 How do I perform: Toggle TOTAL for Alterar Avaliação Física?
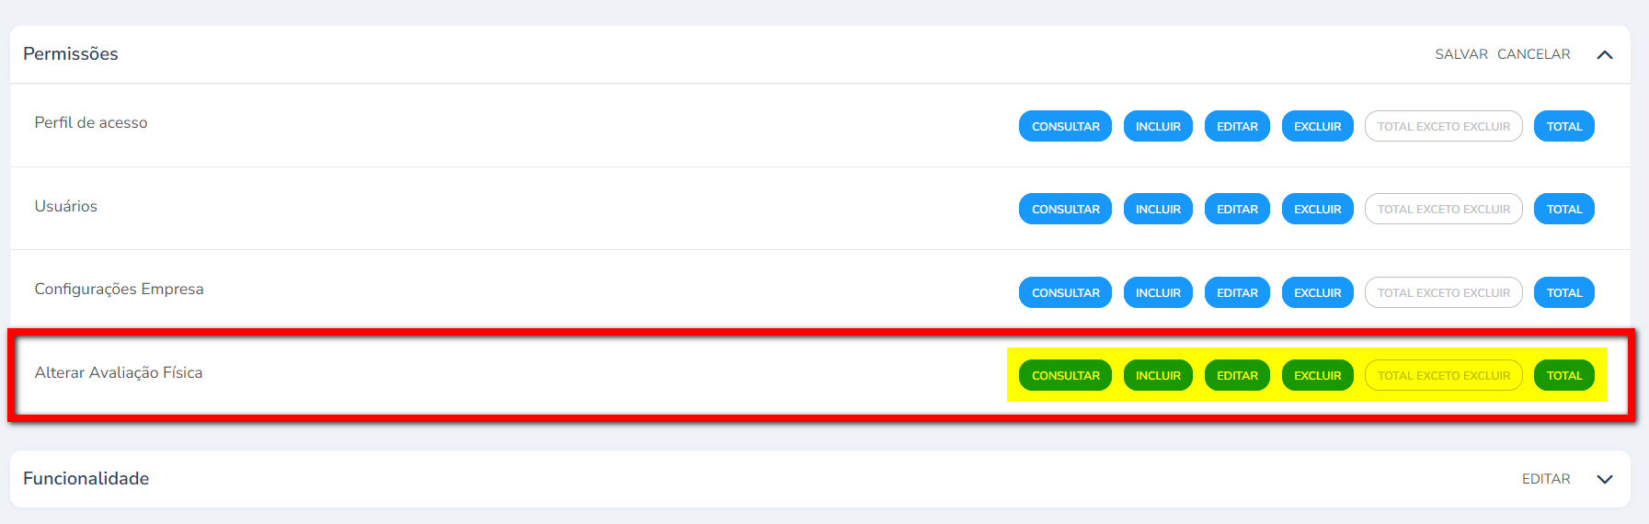coord(1563,376)
